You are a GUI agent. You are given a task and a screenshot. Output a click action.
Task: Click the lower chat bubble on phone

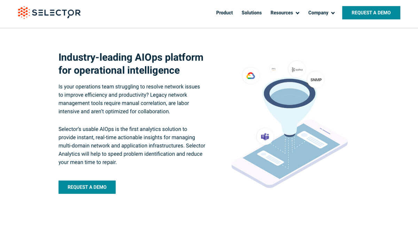(x=271, y=158)
